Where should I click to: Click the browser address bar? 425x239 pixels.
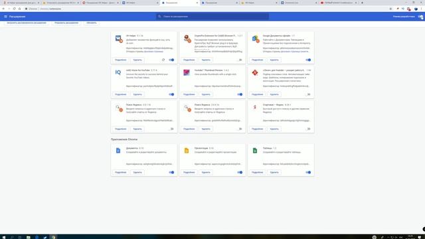[206, 9]
